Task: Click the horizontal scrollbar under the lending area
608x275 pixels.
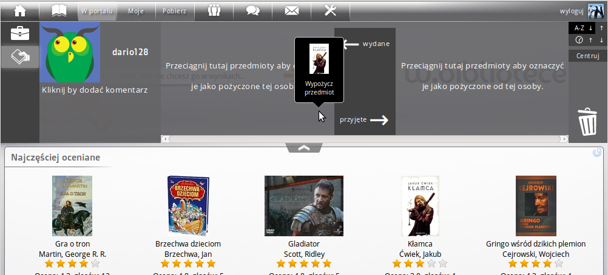Action: 364,139
